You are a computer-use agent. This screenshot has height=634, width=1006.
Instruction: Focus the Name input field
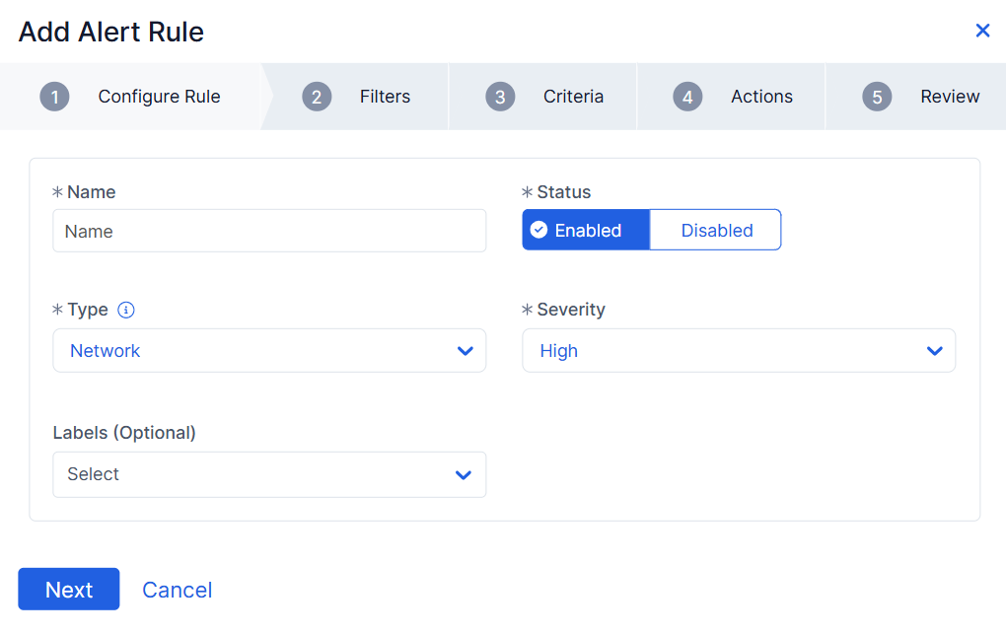pos(269,231)
